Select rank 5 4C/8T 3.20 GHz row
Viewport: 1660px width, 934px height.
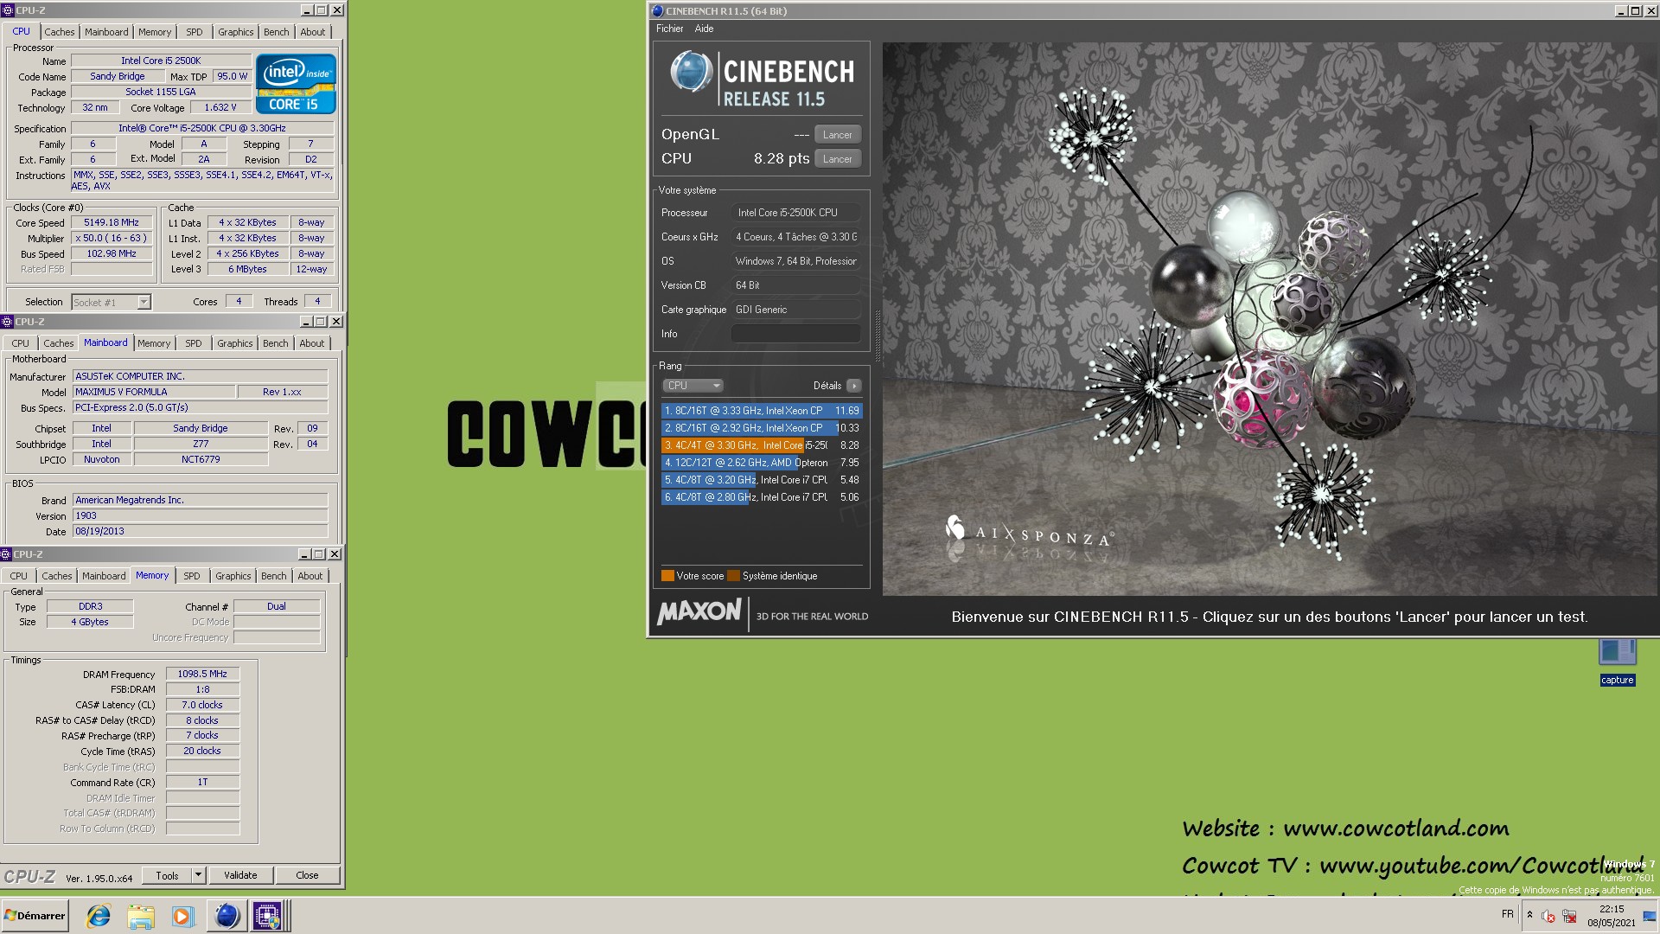[762, 480]
